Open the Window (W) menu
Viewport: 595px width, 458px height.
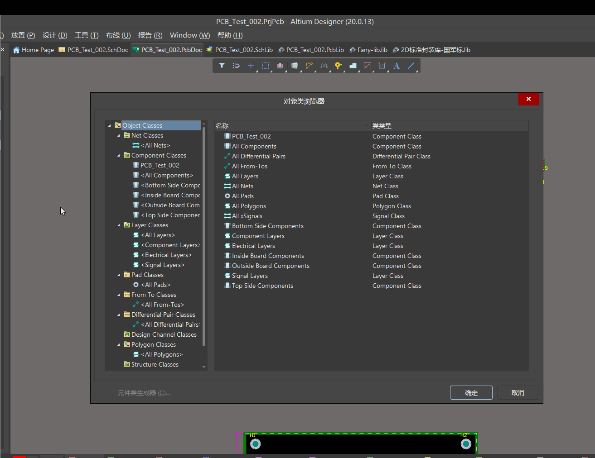[x=190, y=35]
